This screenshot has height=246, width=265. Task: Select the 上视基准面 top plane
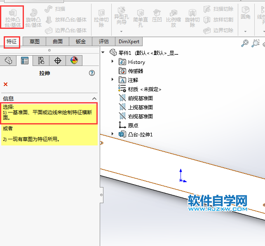(140, 107)
